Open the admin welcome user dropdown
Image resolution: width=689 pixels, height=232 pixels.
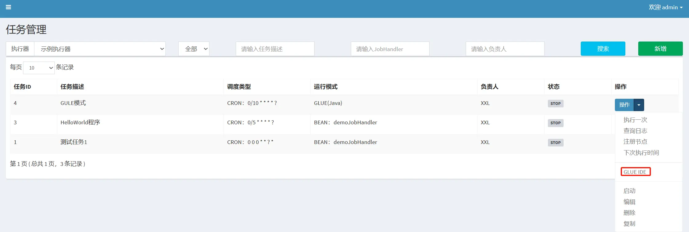(x=665, y=7)
